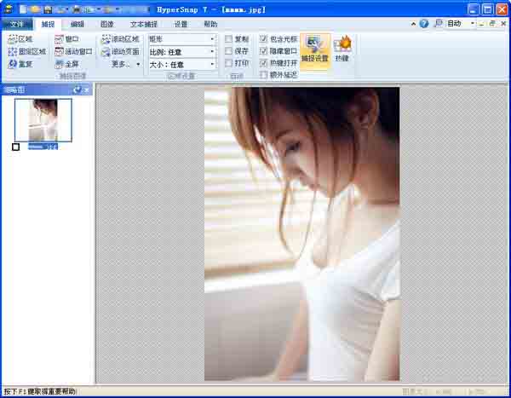Tick the checkbox under the thumbnail
Image resolution: width=511 pixels, height=398 pixels.
tap(15, 147)
